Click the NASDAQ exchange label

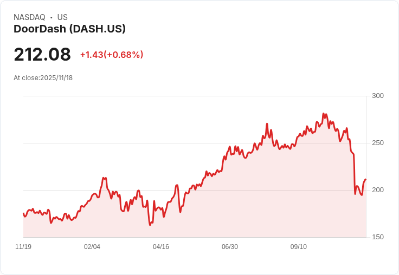pos(29,17)
